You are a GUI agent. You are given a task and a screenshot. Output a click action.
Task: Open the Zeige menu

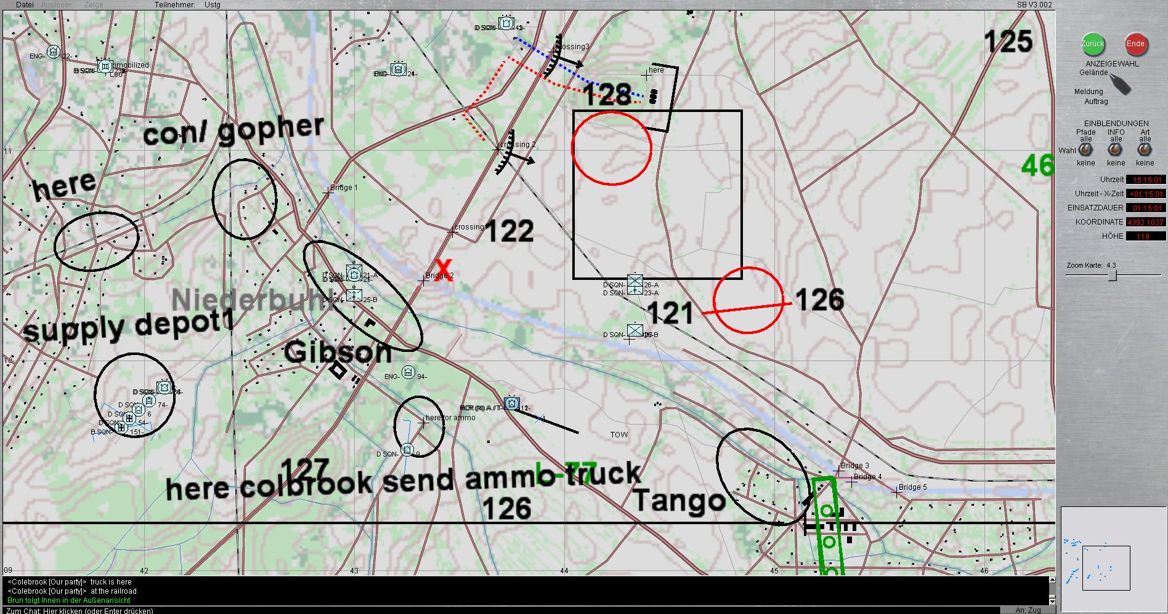(94, 5)
